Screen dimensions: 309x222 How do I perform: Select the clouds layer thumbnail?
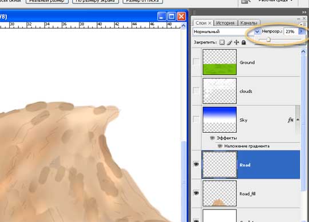(x=220, y=91)
